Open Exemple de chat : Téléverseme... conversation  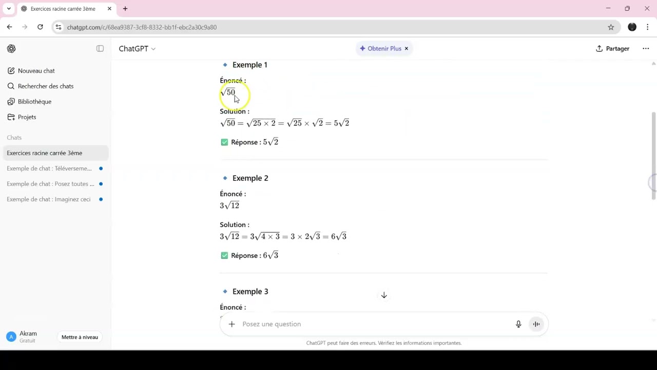pyautogui.click(x=55, y=169)
